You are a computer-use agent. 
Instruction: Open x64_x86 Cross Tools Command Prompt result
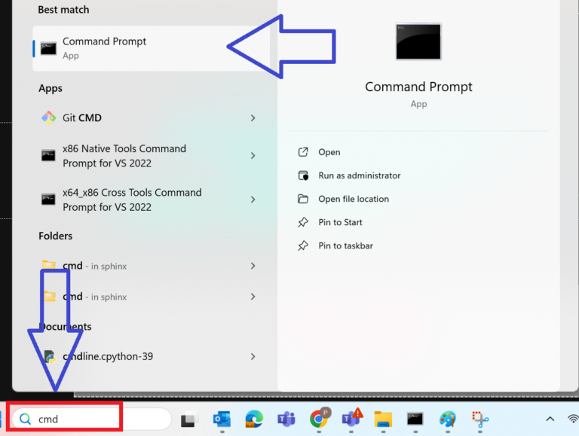coord(132,200)
